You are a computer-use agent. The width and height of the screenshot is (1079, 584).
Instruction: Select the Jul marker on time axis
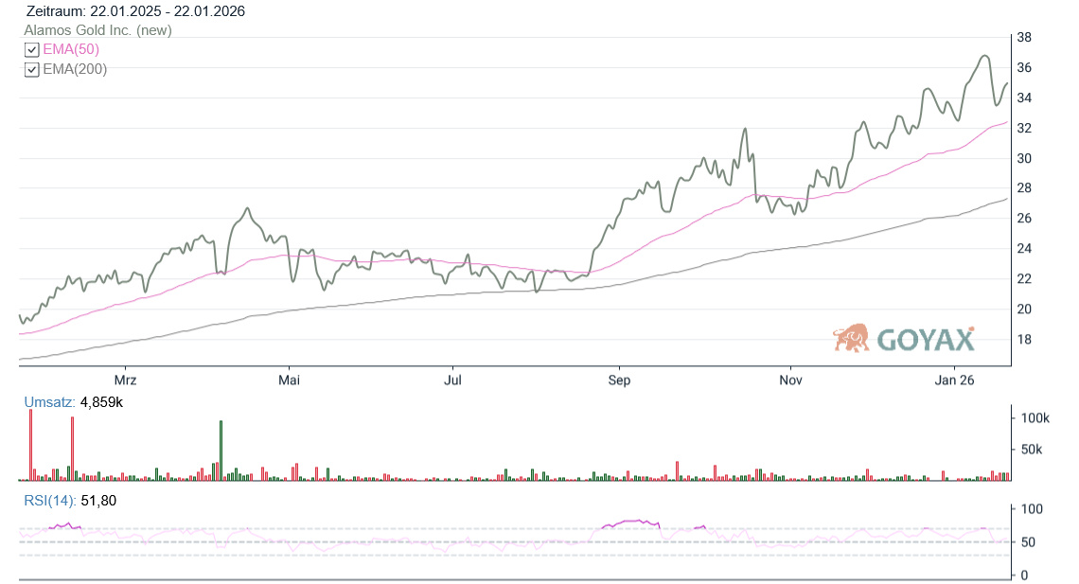coord(452,380)
